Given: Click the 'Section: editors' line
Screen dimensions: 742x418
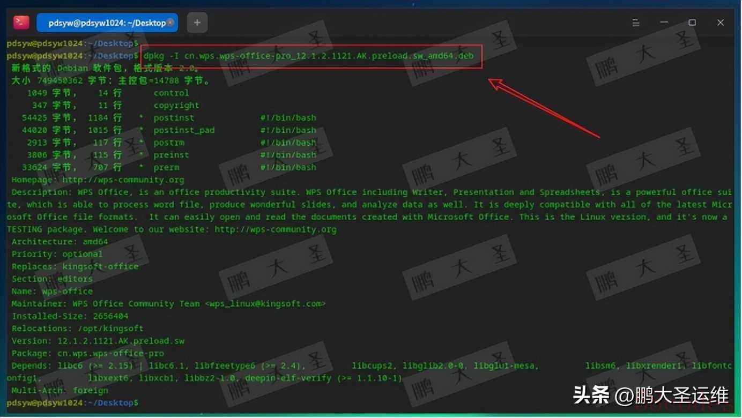Looking at the screenshot, I should (52, 279).
